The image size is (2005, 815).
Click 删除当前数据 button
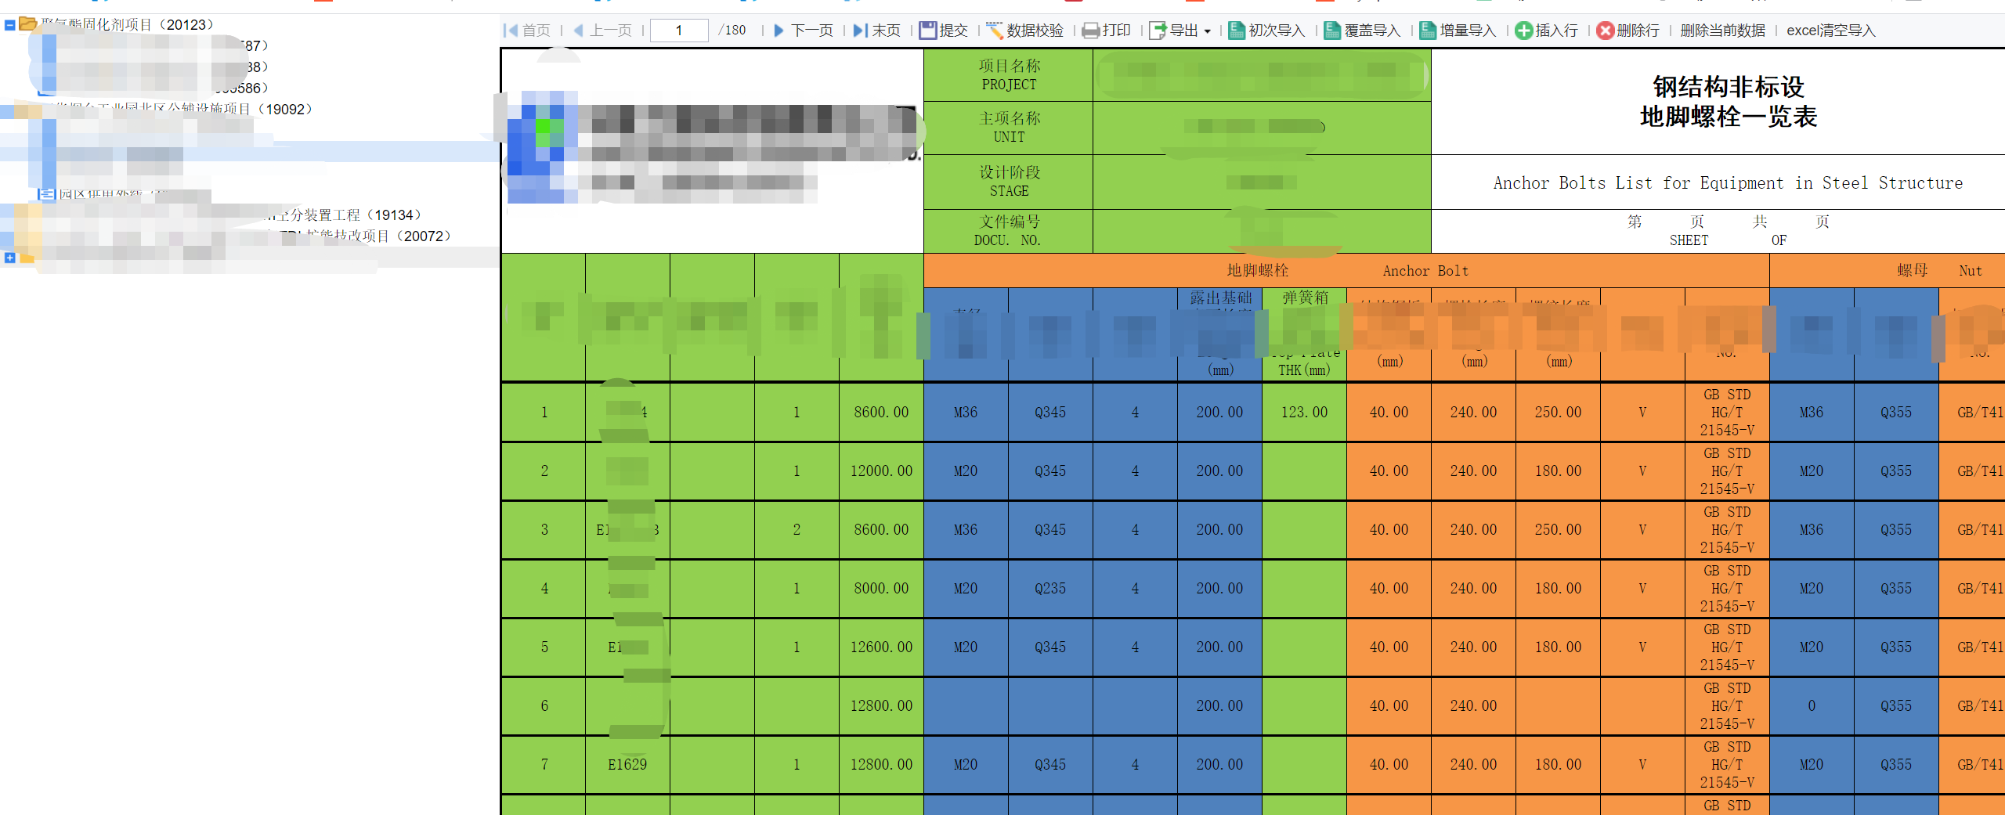pyautogui.click(x=1723, y=31)
